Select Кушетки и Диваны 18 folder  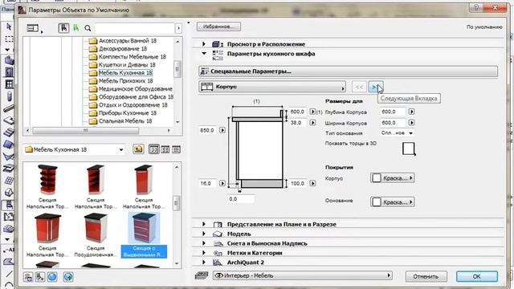[127, 65]
